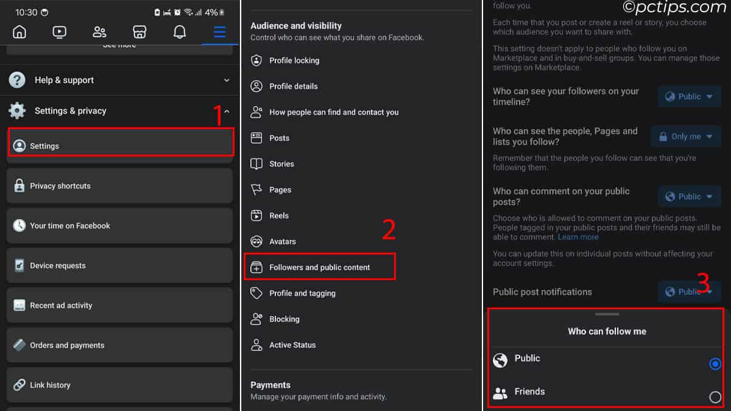
Task: Open Privacy shortcuts
Action: pos(120,186)
